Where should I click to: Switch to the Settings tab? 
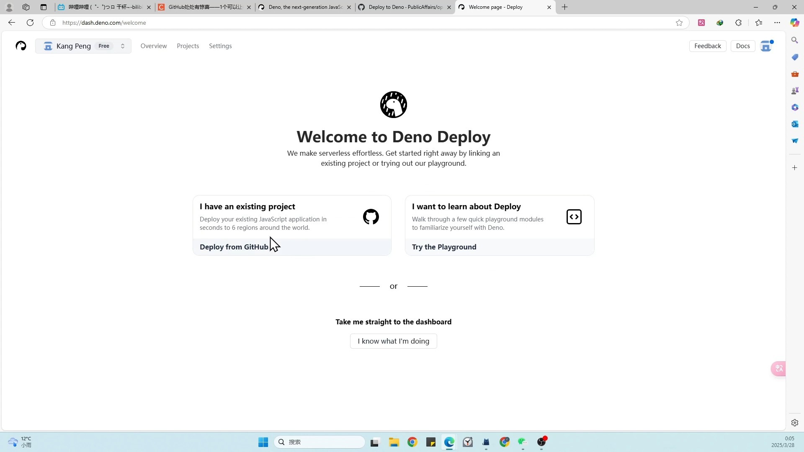[220, 46]
